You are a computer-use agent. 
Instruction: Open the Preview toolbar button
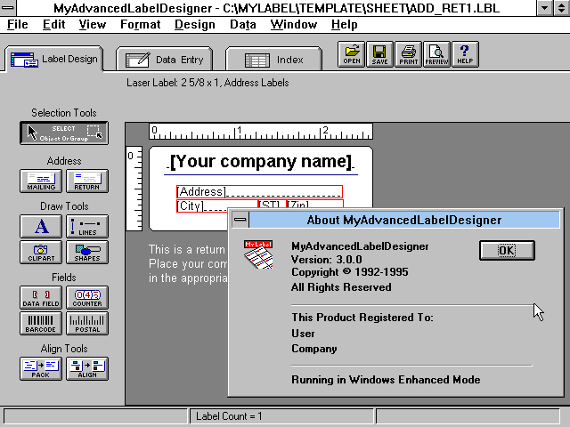(436, 54)
